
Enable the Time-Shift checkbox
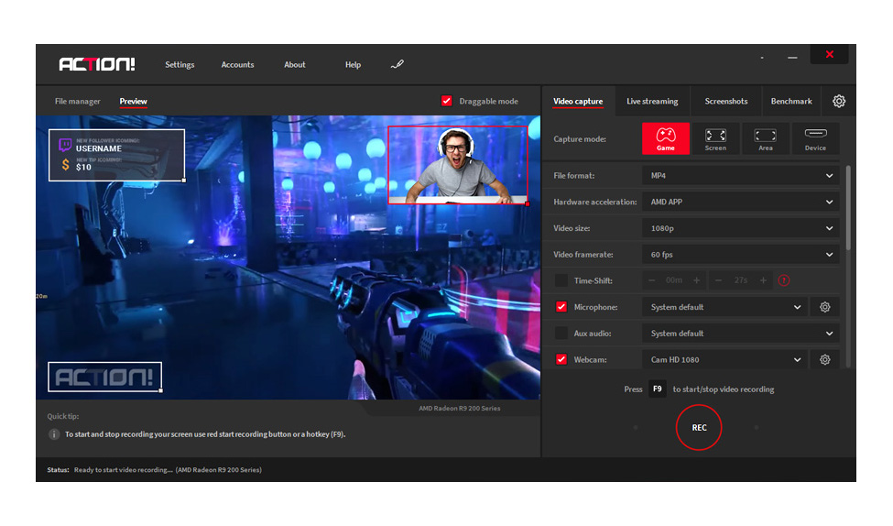click(561, 280)
